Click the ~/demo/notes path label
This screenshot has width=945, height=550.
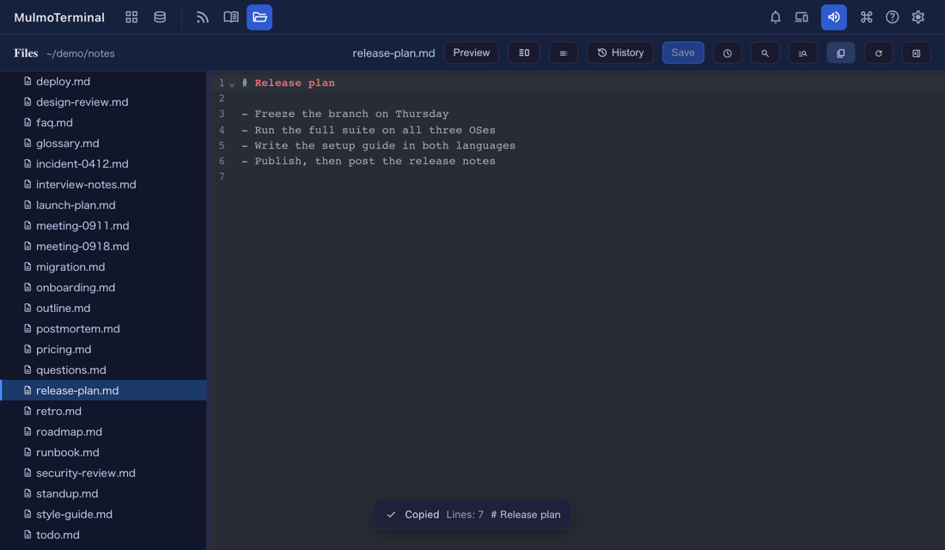coord(80,53)
